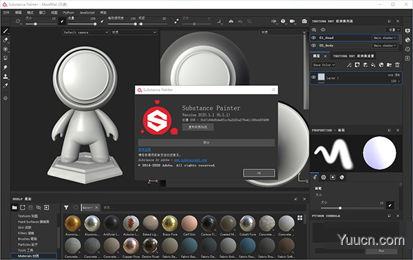Click the blue link above the report text
This screenshot has width=413, height=260.
[145, 149]
